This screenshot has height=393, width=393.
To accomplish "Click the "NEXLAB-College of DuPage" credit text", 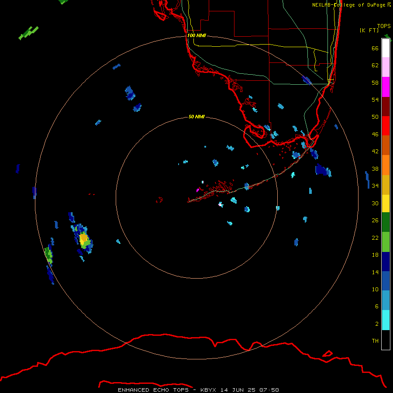I will click(x=348, y=5).
